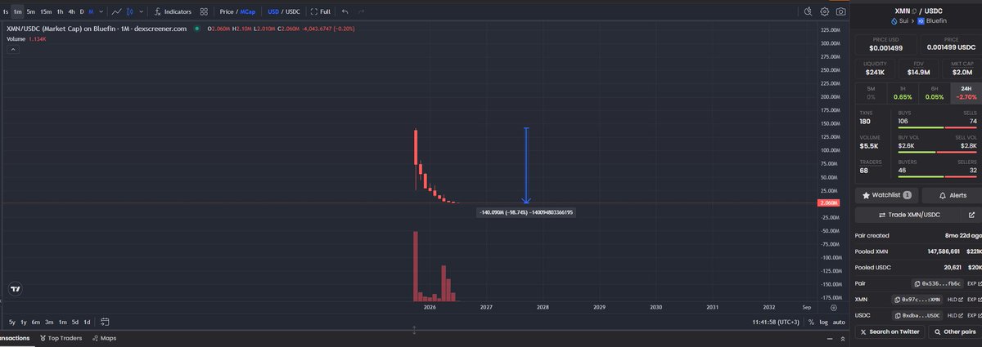Open the chart timezone clock
The width and height of the screenshot is (982, 347).
pyautogui.click(x=776, y=322)
